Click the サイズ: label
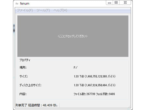146x110 pixels. (23, 76)
